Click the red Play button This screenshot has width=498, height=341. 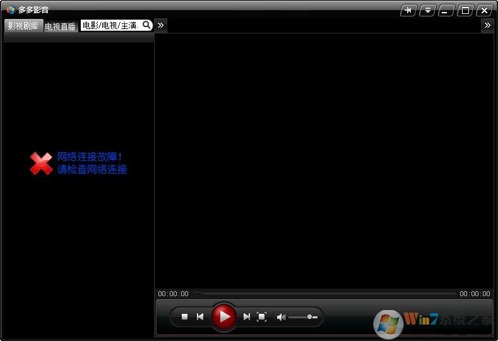224,316
